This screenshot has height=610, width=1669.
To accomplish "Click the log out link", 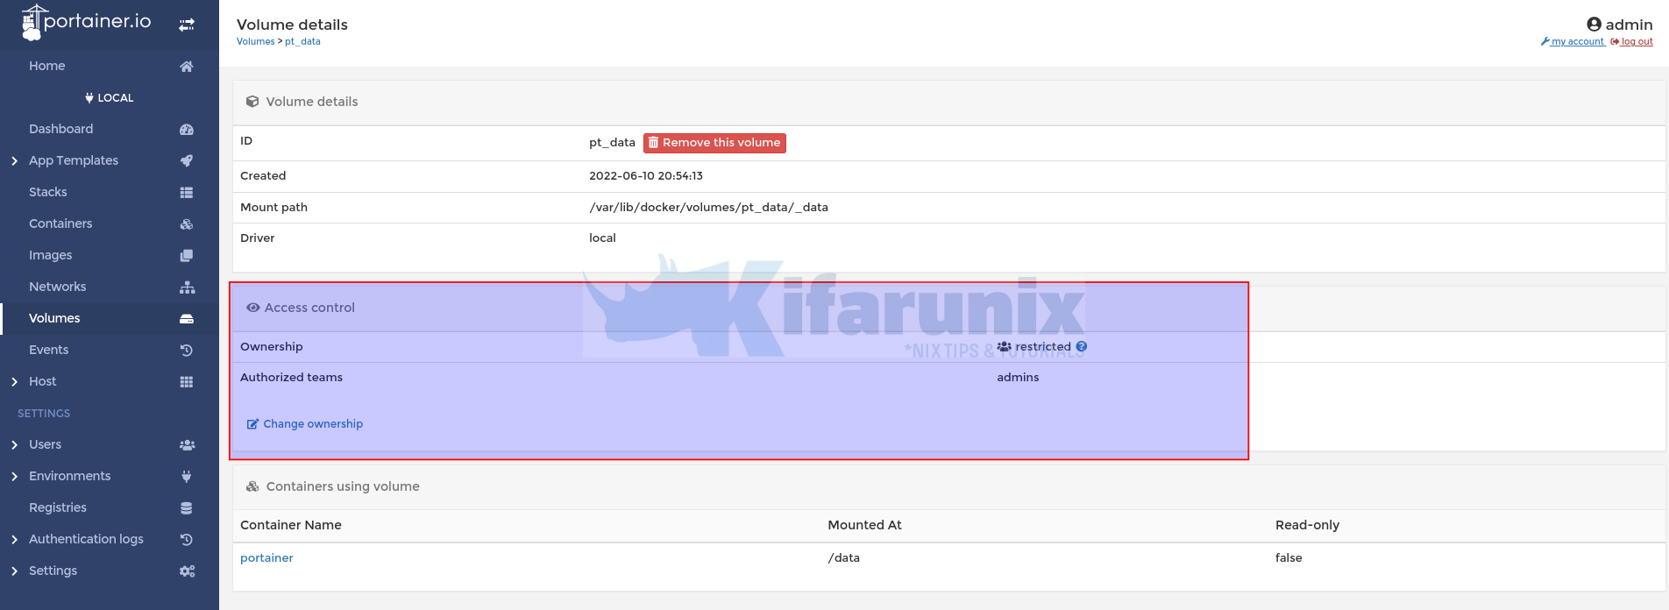I will (1636, 42).
